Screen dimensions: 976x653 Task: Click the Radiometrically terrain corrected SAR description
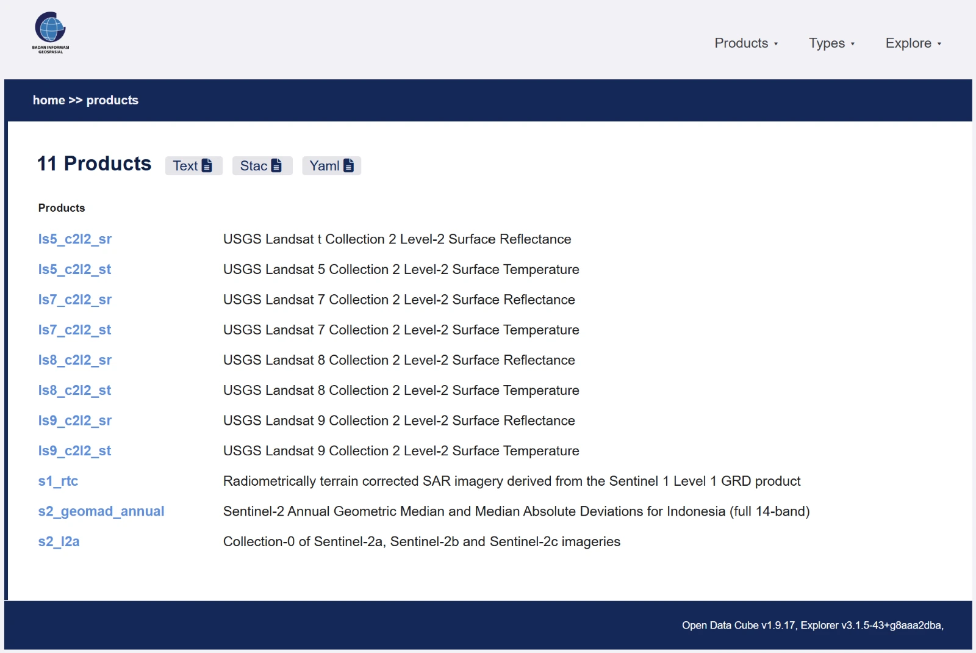coord(512,481)
